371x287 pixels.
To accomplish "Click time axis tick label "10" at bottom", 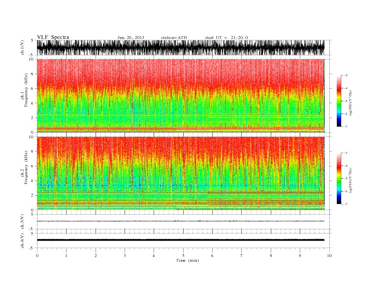I will 329,256.
